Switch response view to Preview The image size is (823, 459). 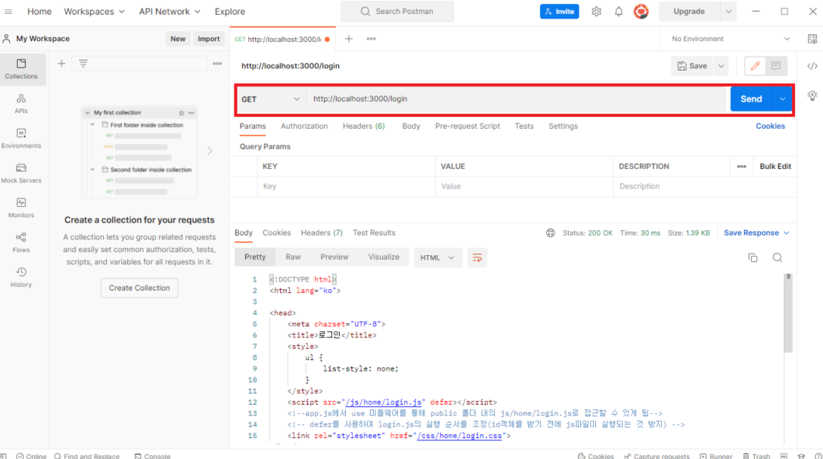(x=334, y=257)
